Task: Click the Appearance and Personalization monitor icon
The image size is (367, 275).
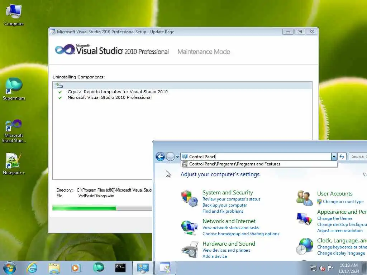Action: [x=304, y=219]
